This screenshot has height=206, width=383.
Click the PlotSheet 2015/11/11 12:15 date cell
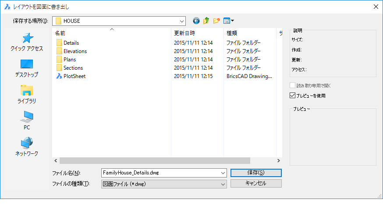(193, 76)
